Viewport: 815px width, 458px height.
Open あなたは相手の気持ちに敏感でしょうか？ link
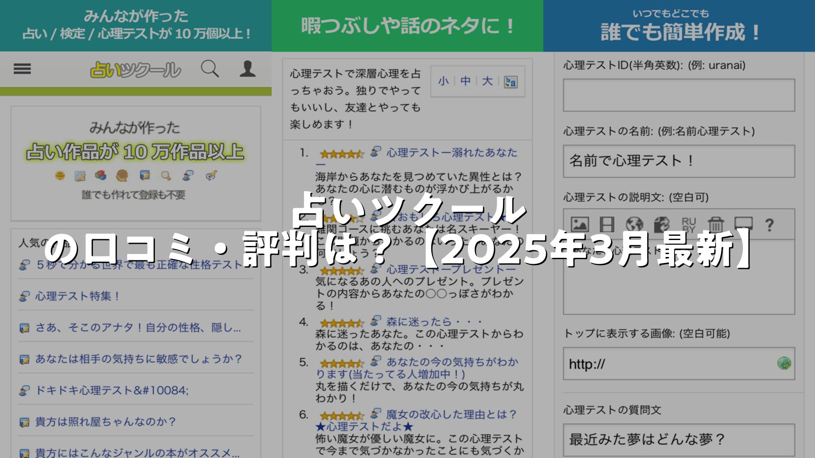(x=139, y=359)
